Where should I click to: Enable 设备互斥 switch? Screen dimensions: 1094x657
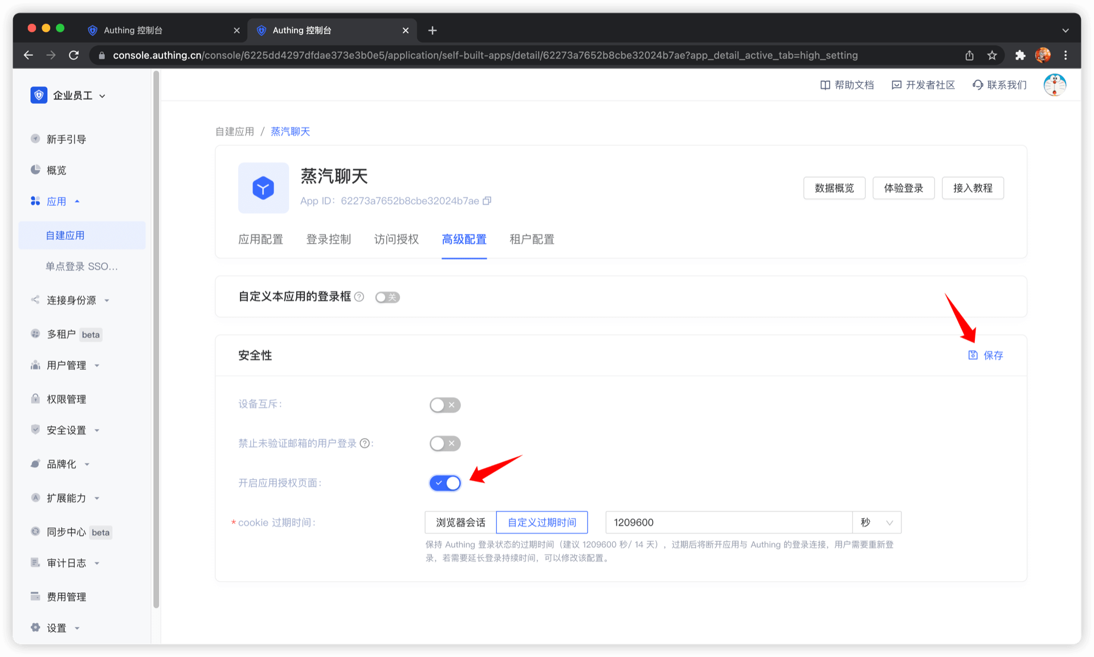[445, 405]
